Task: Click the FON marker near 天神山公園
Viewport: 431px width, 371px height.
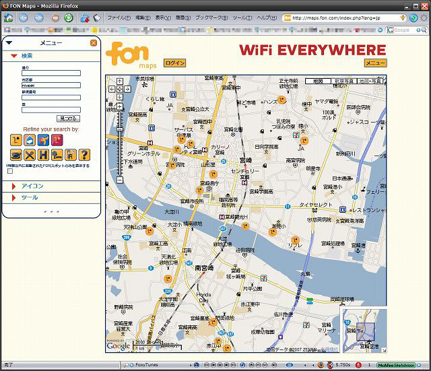Action: point(150,231)
